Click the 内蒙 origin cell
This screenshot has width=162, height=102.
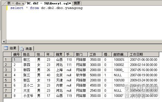(60, 85)
